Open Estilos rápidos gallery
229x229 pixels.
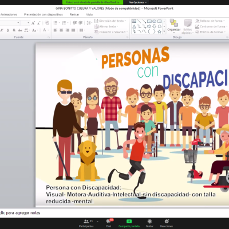[x=188, y=26]
